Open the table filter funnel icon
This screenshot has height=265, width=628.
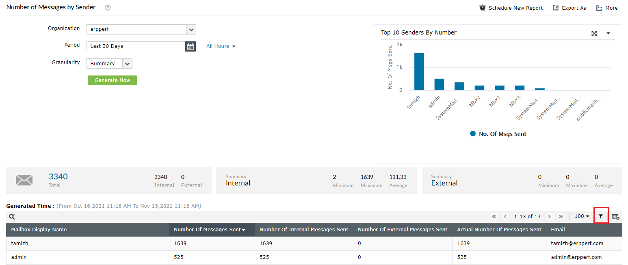[601, 217]
